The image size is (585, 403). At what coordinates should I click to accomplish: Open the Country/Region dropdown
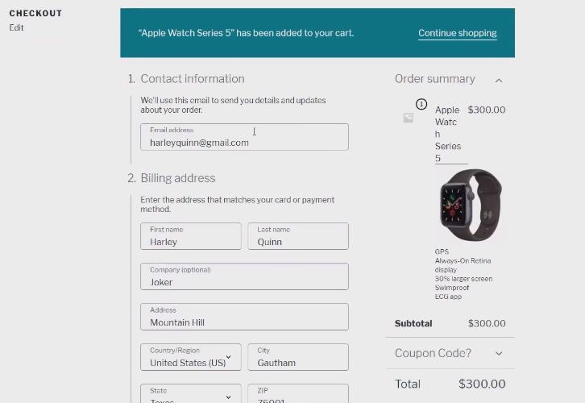click(x=191, y=357)
